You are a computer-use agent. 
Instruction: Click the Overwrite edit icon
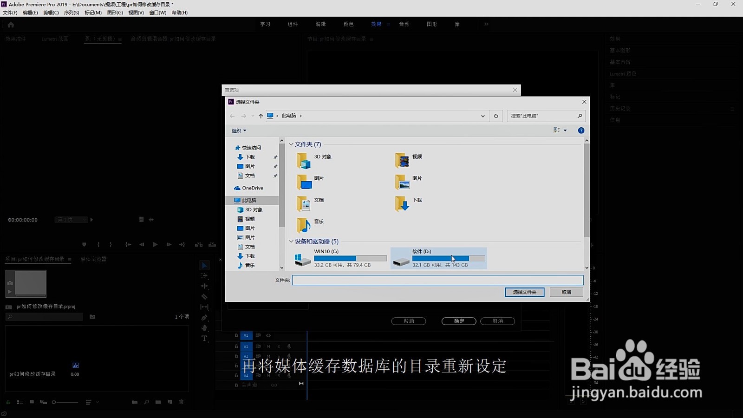(212, 244)
